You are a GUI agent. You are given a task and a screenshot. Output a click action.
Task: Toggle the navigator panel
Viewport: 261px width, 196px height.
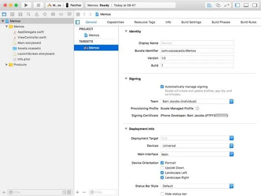(x=237, y=5)
